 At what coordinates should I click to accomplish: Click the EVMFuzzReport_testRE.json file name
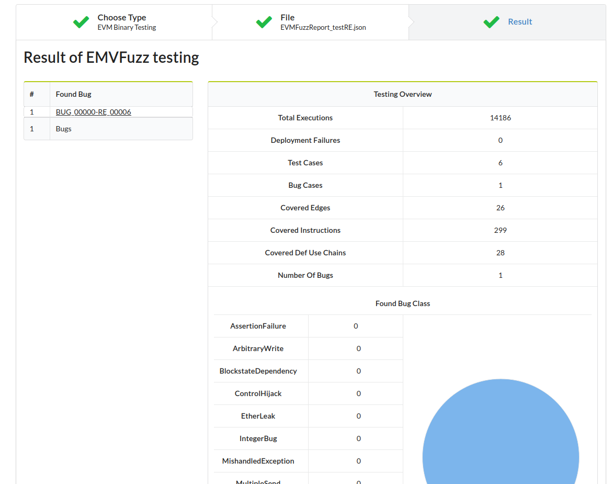pyautogui.click(x=323, y=28)
